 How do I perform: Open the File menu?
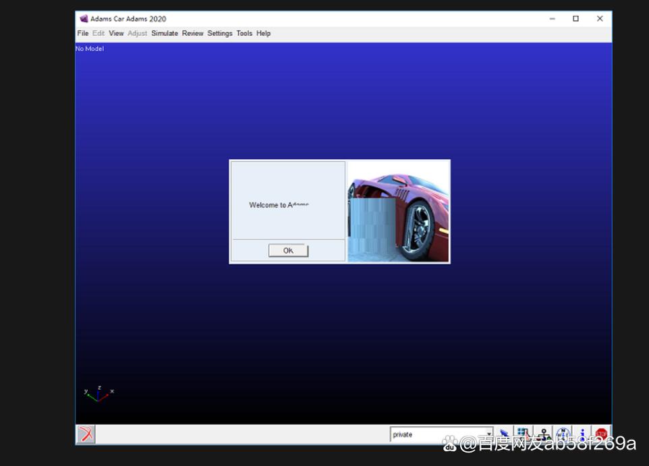pos(83,33)
